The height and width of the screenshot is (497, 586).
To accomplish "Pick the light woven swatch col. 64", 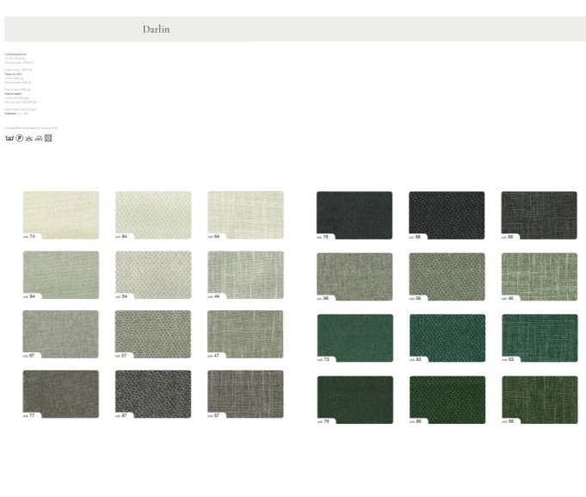I will click(245, 213).
